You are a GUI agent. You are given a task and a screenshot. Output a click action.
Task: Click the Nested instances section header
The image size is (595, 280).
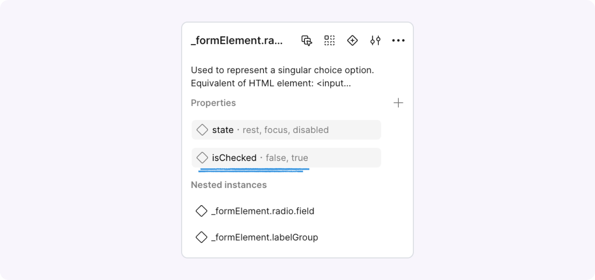(229, 185)
